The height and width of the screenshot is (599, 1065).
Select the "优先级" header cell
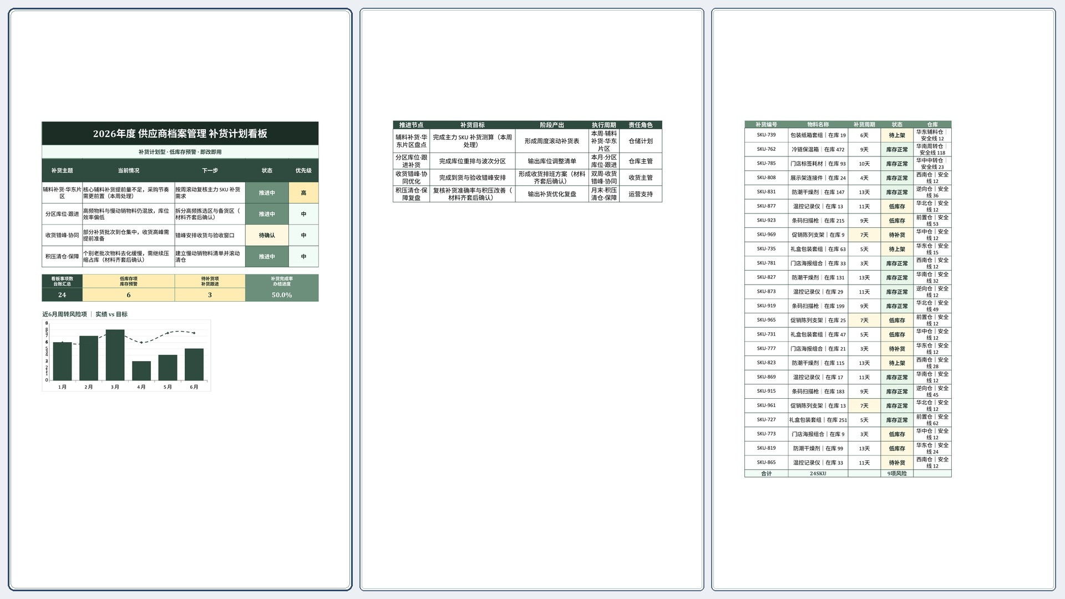click(303, 171)
